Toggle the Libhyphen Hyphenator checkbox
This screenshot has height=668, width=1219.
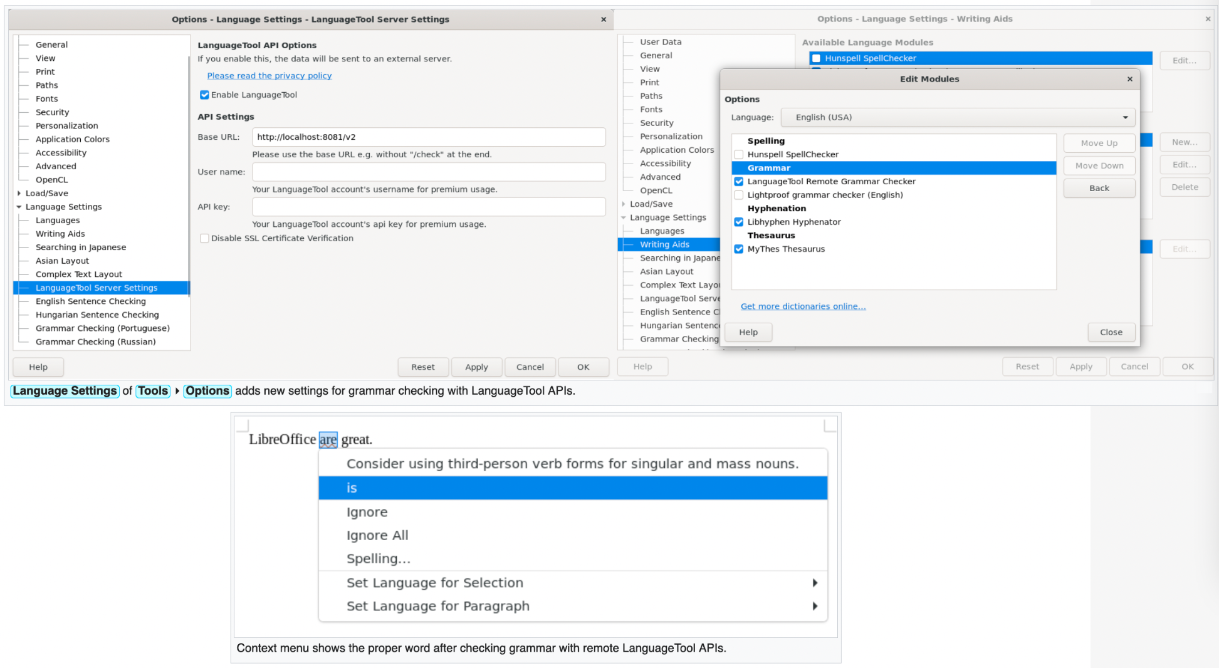click(739, 222)
